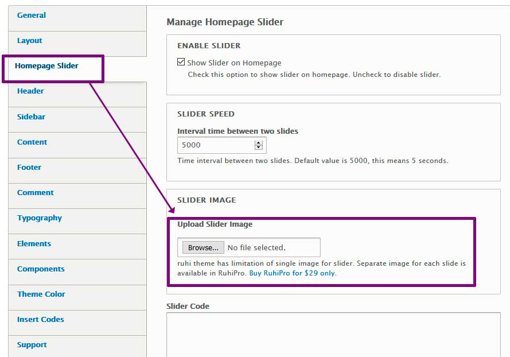
Task: Open the Elements tab
Action: click(x=34, y=244)
